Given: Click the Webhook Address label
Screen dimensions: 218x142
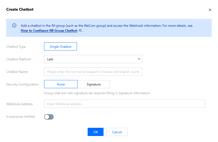Looking at the screenshot, I should pyautogui.click(x=19, y=104).
